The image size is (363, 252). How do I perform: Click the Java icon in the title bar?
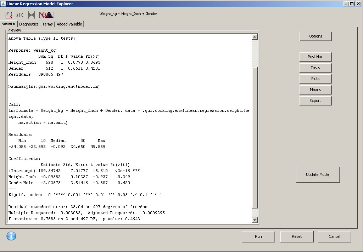pos(3,4)
